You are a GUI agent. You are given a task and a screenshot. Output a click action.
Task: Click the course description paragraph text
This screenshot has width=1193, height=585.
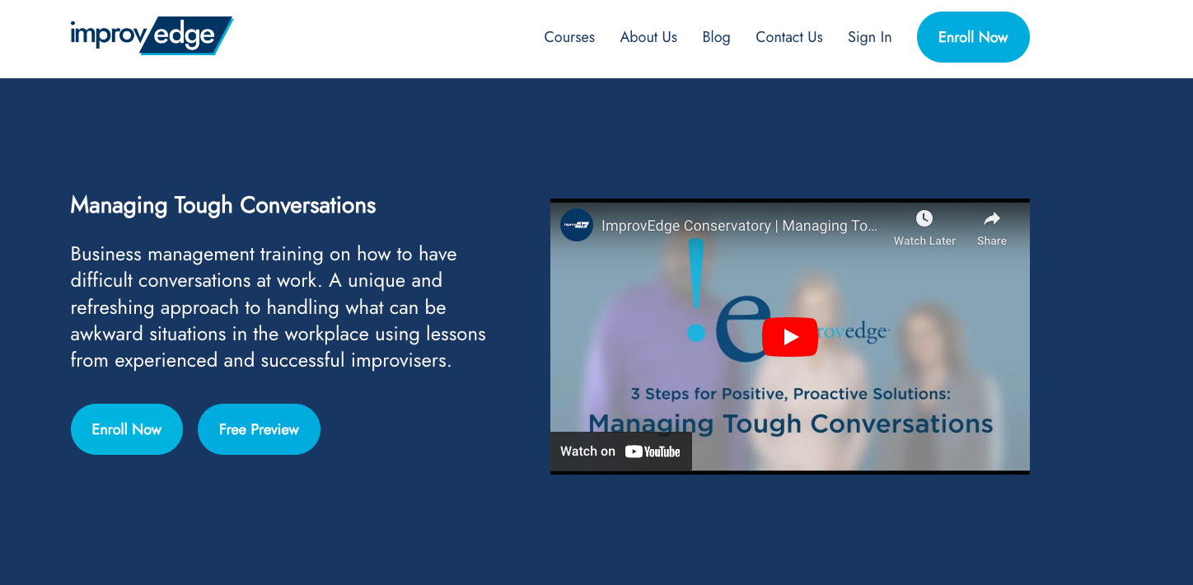[278, 307]
